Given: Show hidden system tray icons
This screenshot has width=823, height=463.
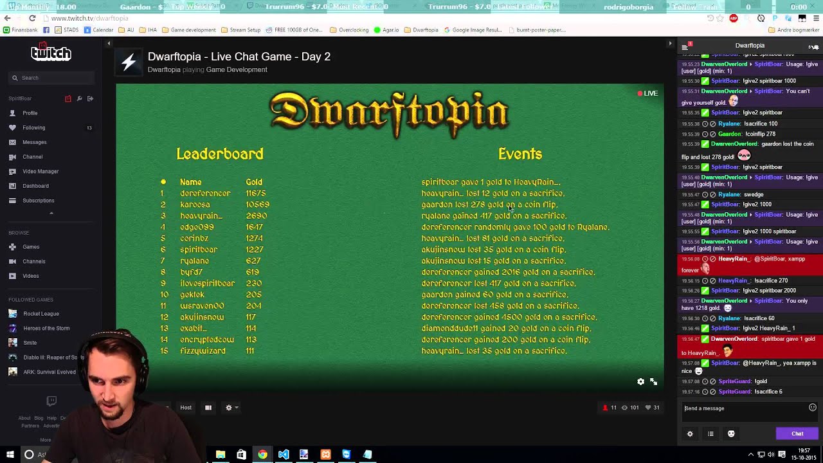Looking at the screenshot, I should pyautogui.click(x=751, y=455).
